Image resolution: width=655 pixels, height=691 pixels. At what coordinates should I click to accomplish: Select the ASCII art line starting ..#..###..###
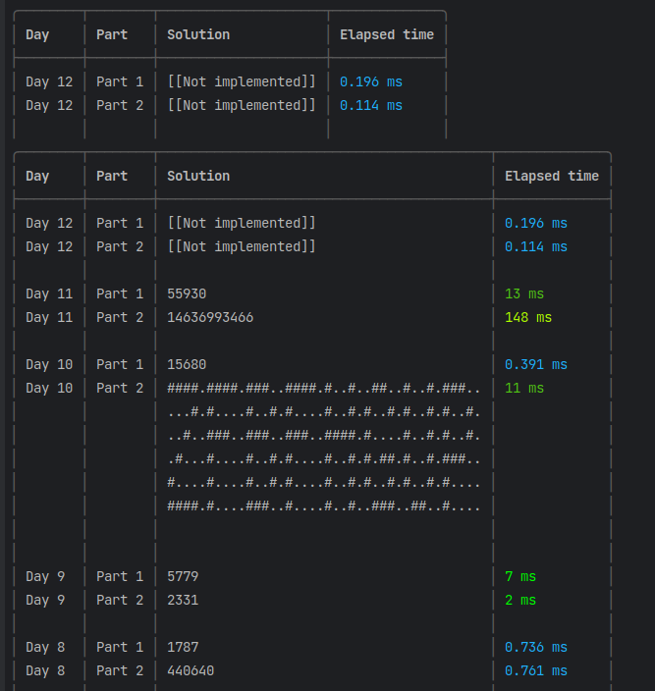click(324, 436)
